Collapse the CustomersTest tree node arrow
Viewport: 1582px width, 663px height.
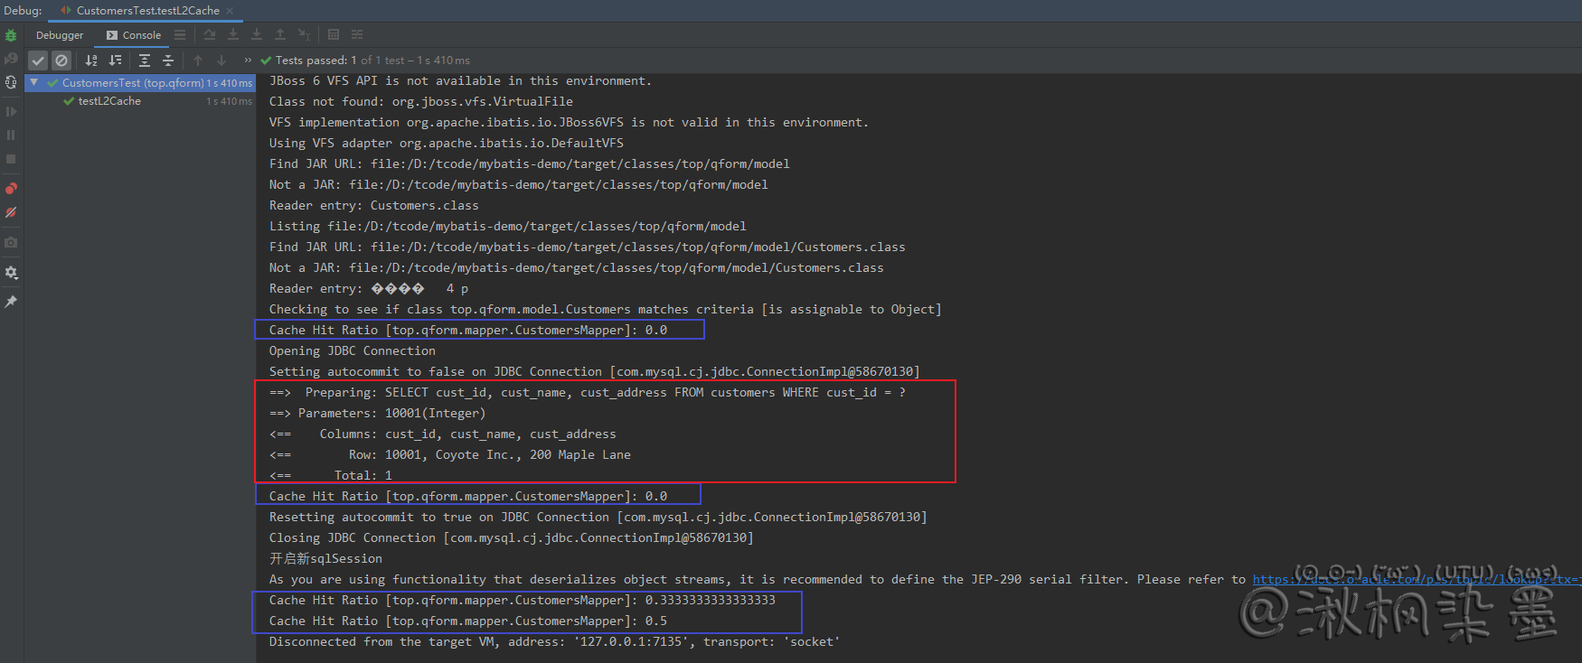pyautogui.click(x=34, y=82)
